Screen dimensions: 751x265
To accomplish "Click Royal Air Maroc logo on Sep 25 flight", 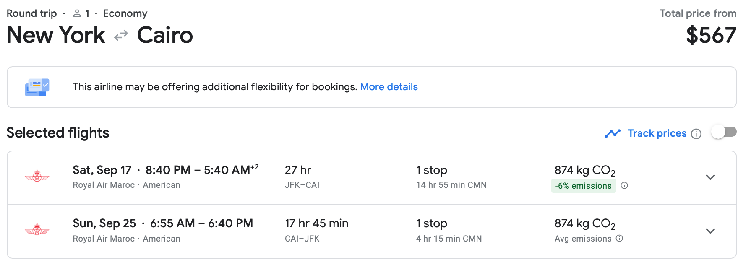I will (37, 230).
